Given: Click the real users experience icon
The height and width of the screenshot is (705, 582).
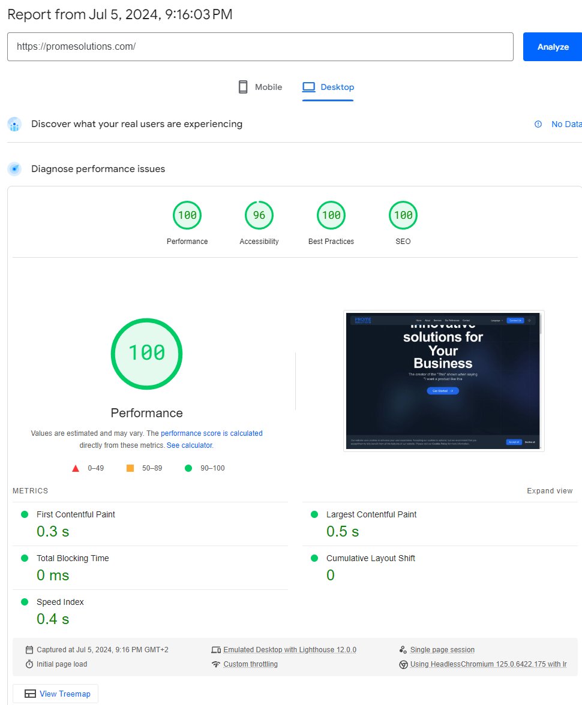Looking at the screenshot, I should [x=14, y=124].
